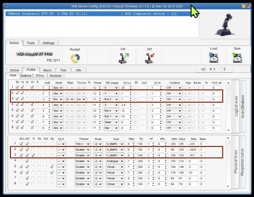This screenshot has width=254, height=197.
Task: Toggle Cn checkbox for logical axis 4
Action: [x=33, y=104]
